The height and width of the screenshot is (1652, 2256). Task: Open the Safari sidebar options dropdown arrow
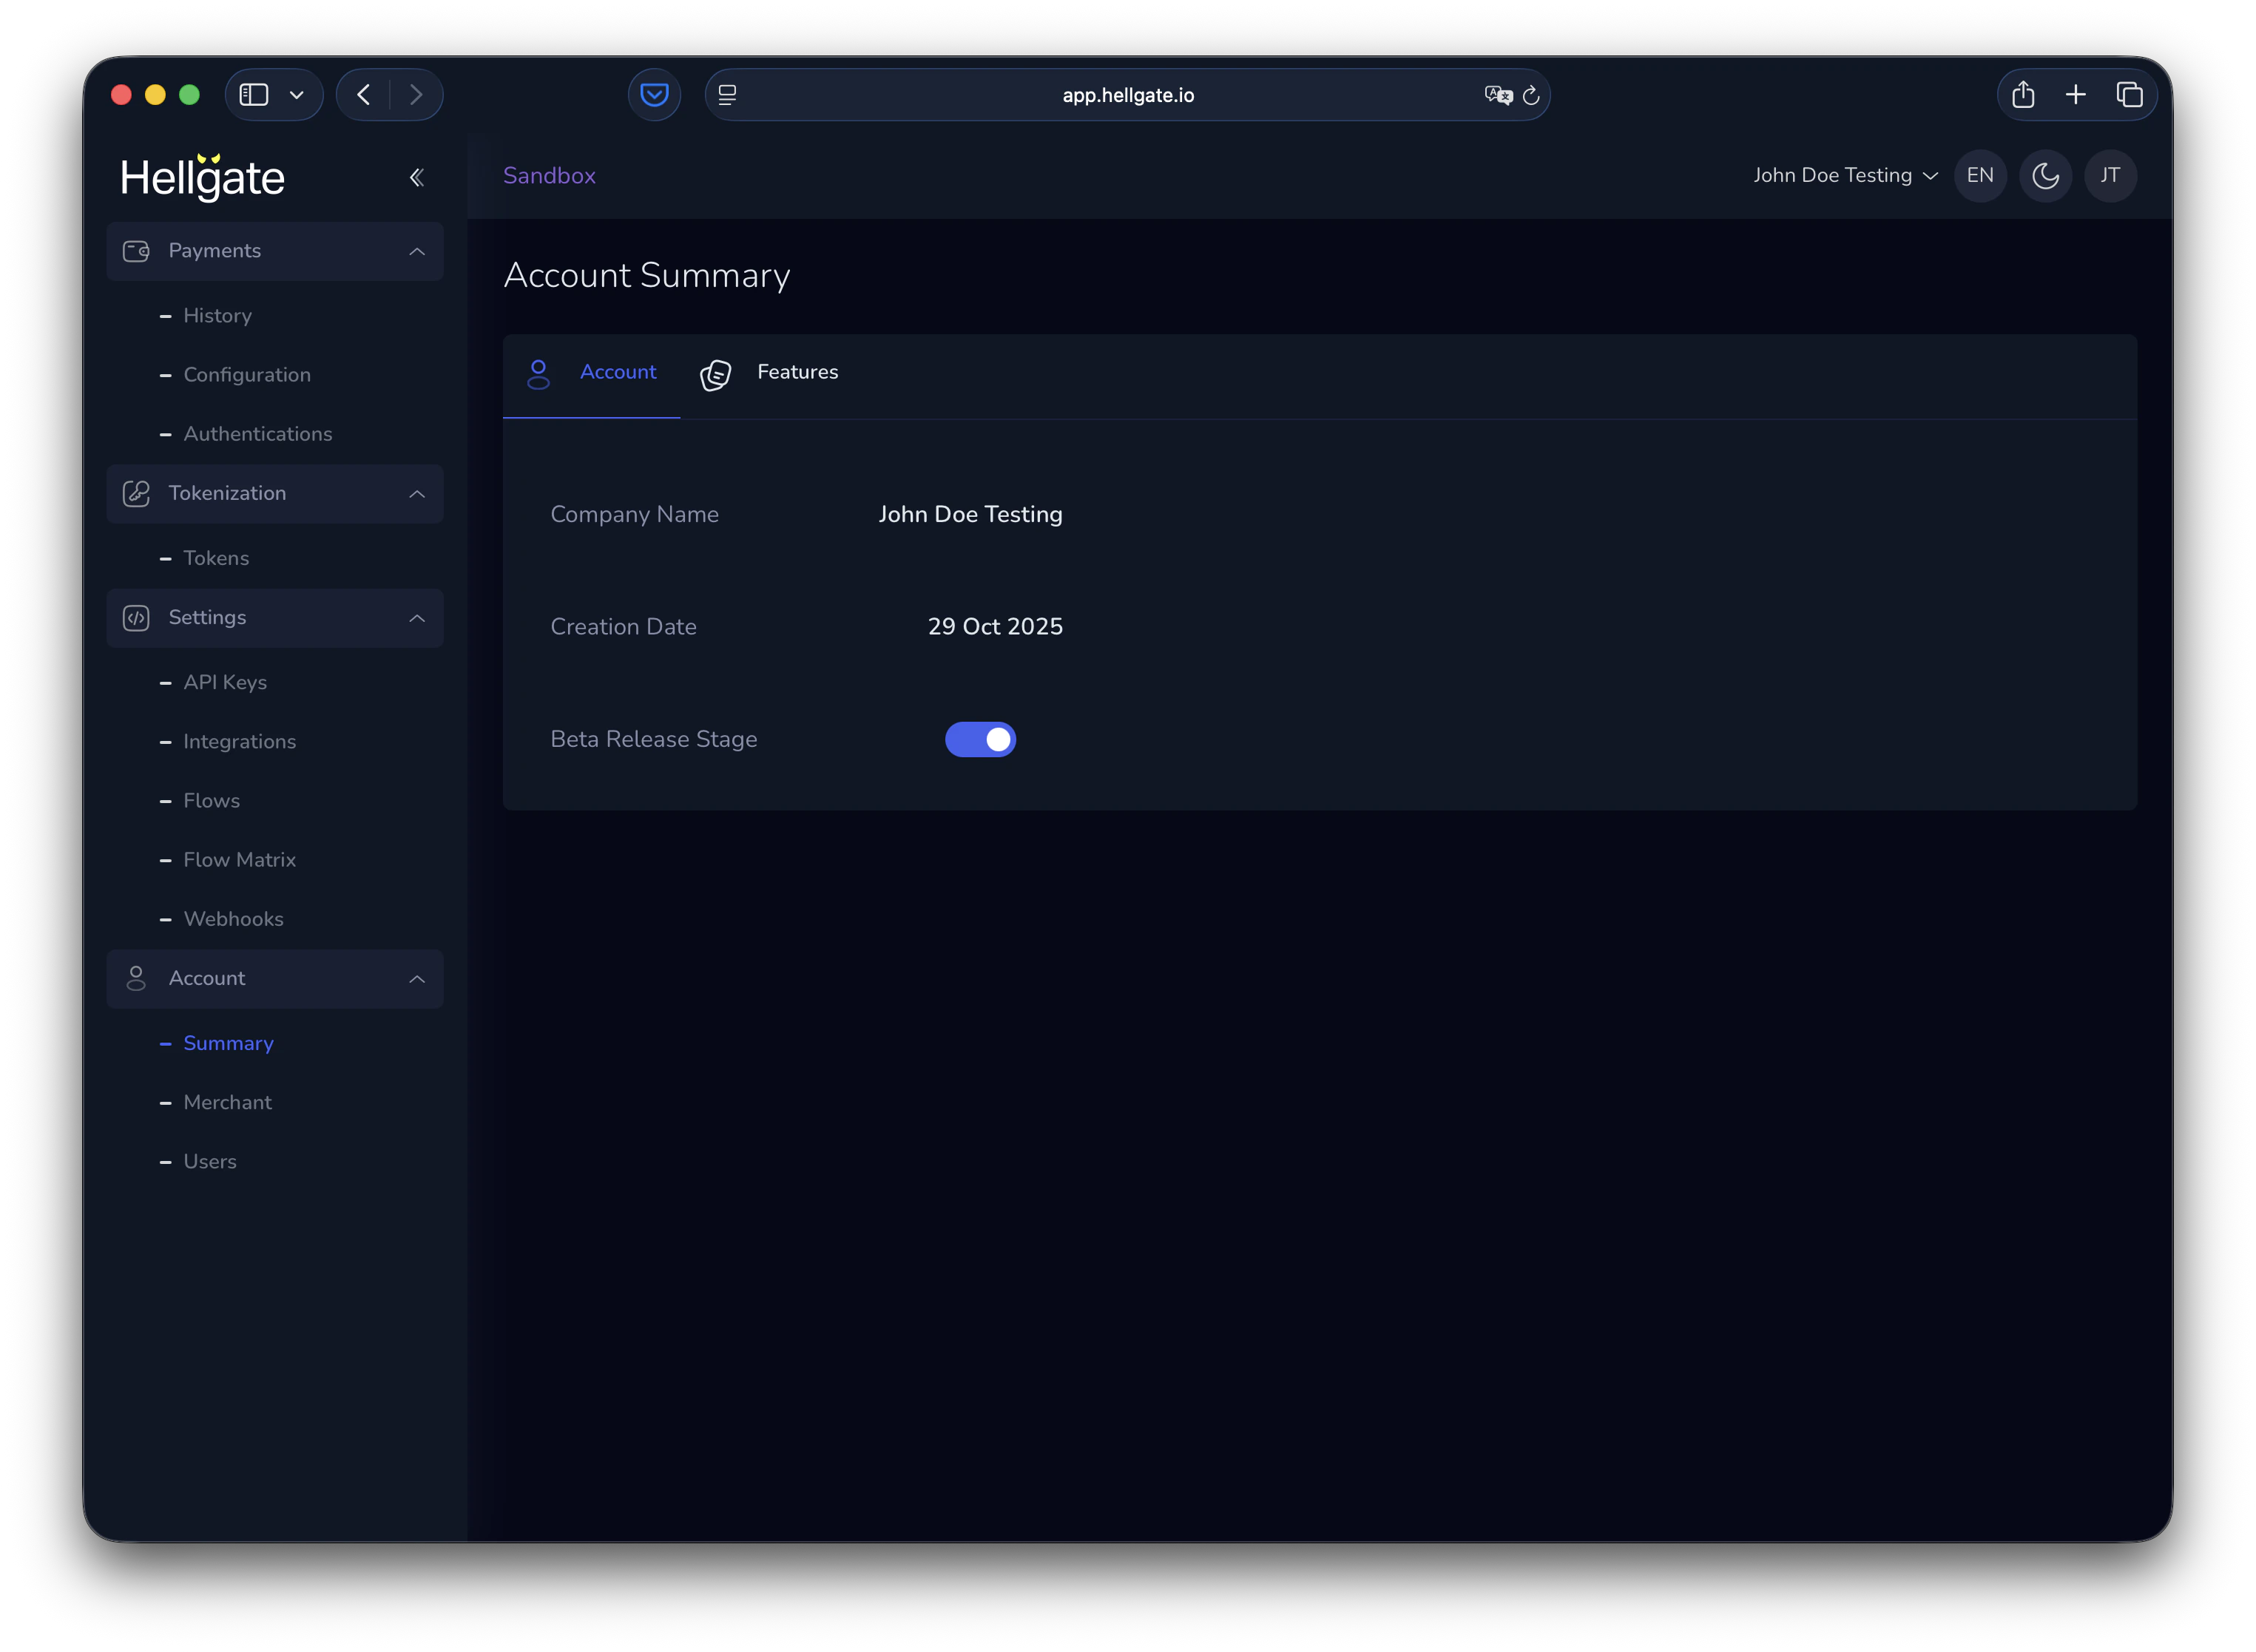(x=297, y=95)
